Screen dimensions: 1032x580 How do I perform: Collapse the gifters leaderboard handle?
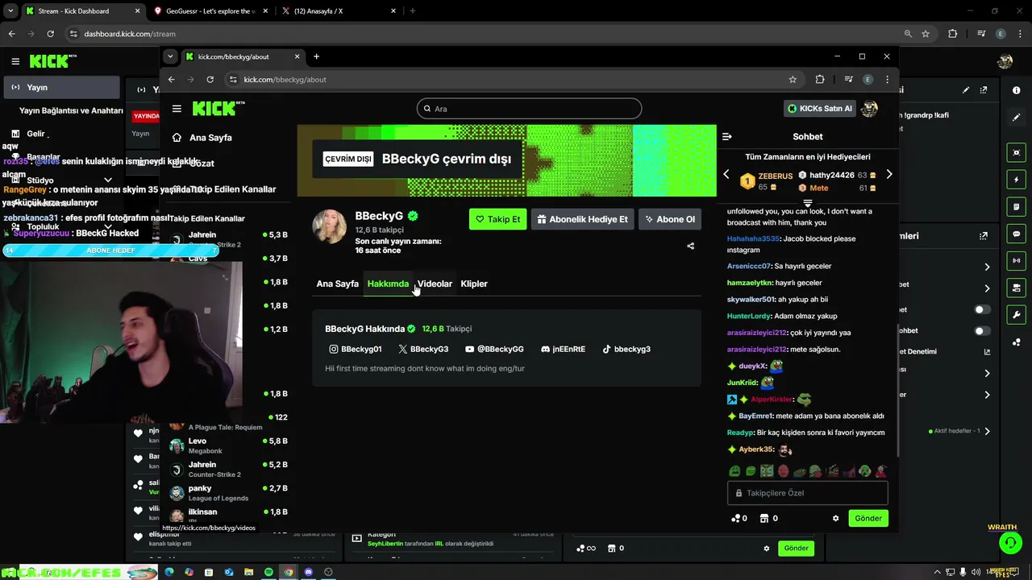coord(807,203)
